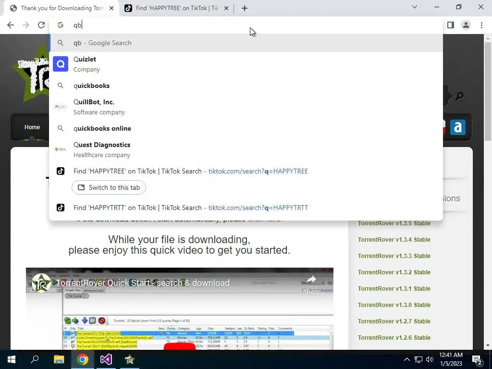Open TorrentRover v1.3.3 Stable link
The image size is (492, 369).
tap(394, 256)
